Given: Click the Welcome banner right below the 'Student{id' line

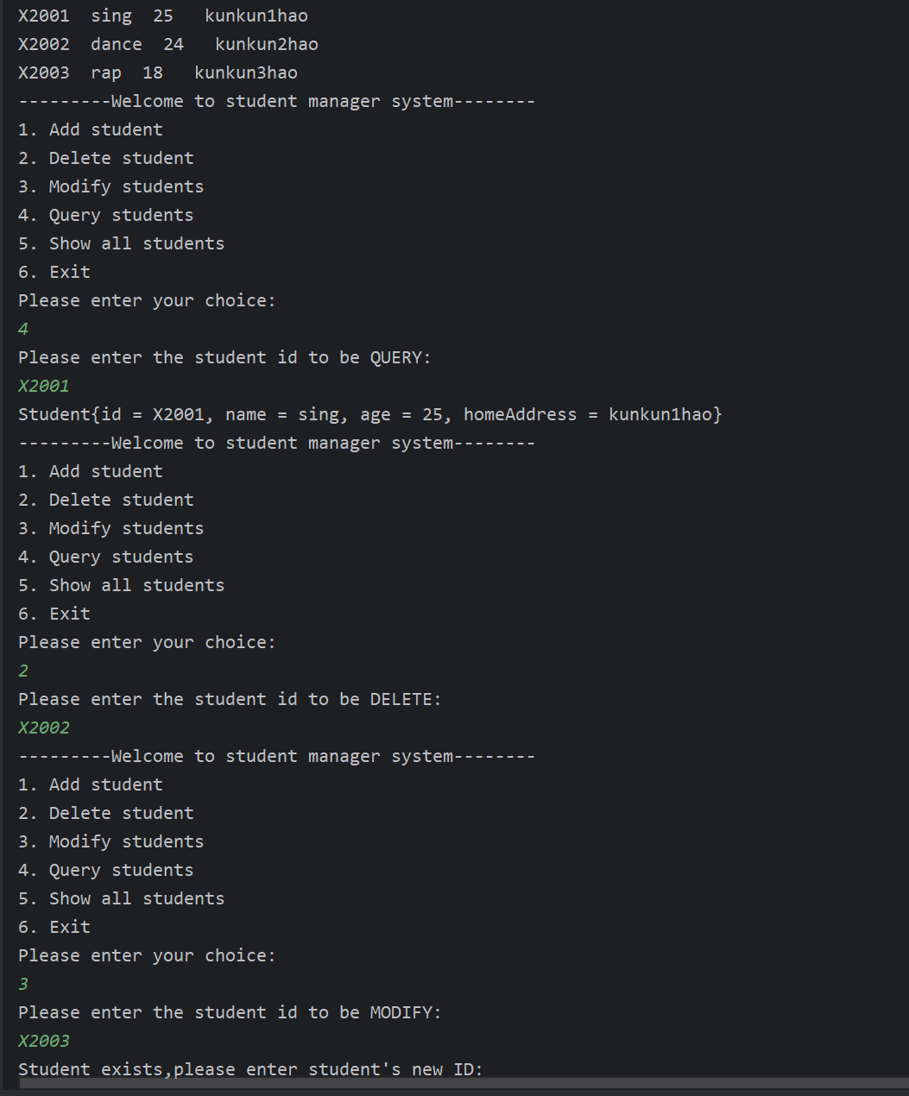Looking at the screenshot, I should tap(276, 443).
